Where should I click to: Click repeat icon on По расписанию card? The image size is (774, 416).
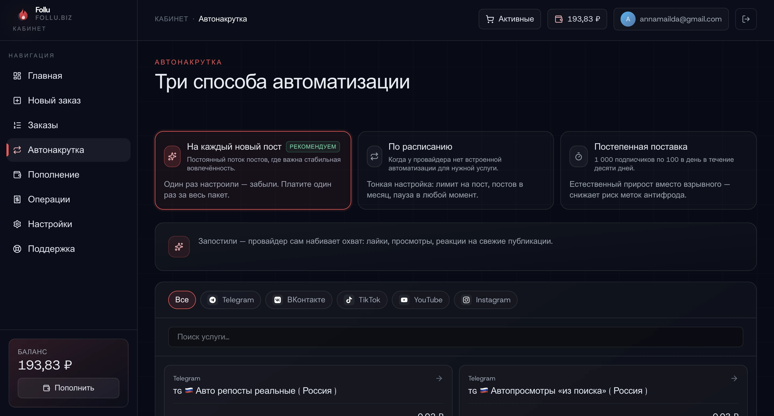pos(374,156)
